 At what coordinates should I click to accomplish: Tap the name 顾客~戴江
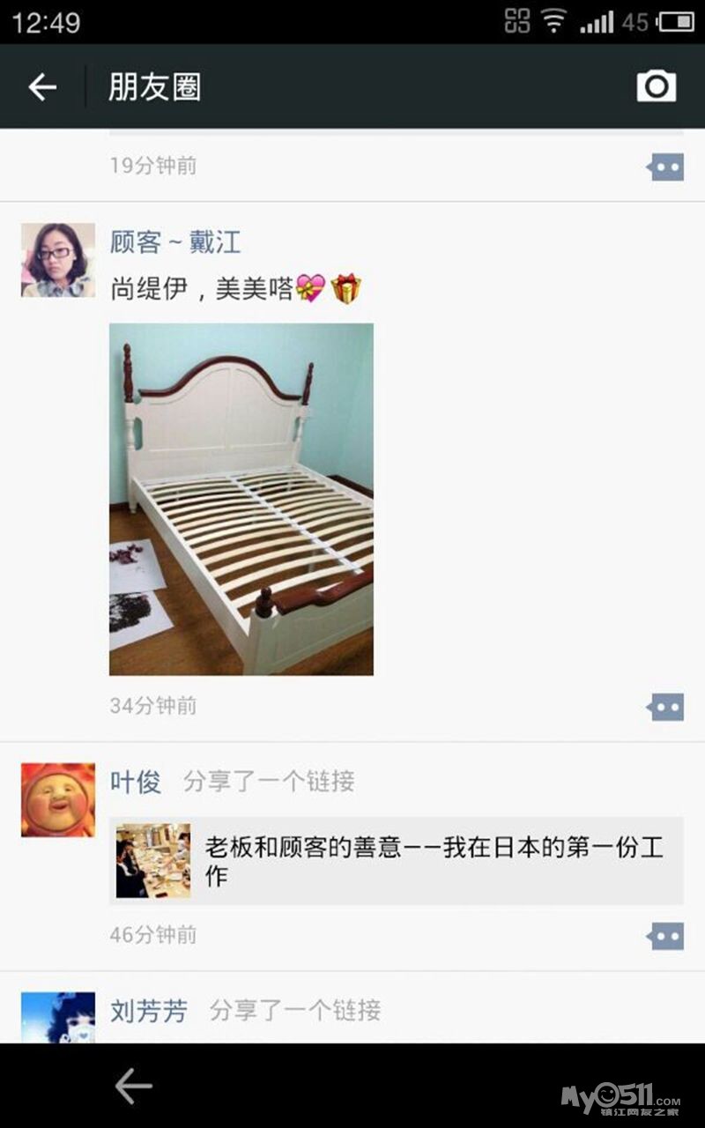pos(175,242)
